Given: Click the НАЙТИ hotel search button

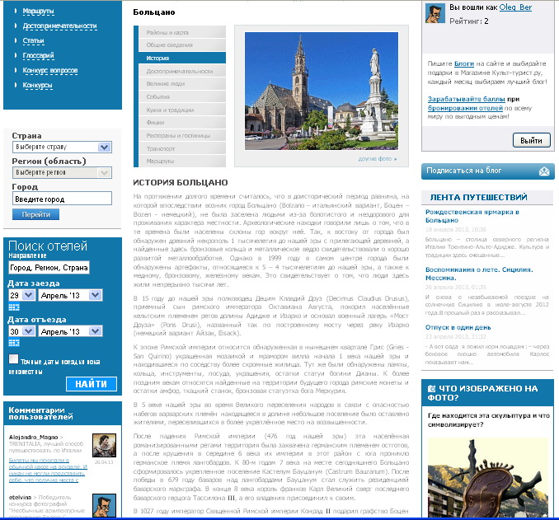Looking at the screenshot, I should (x=92, y=384).
